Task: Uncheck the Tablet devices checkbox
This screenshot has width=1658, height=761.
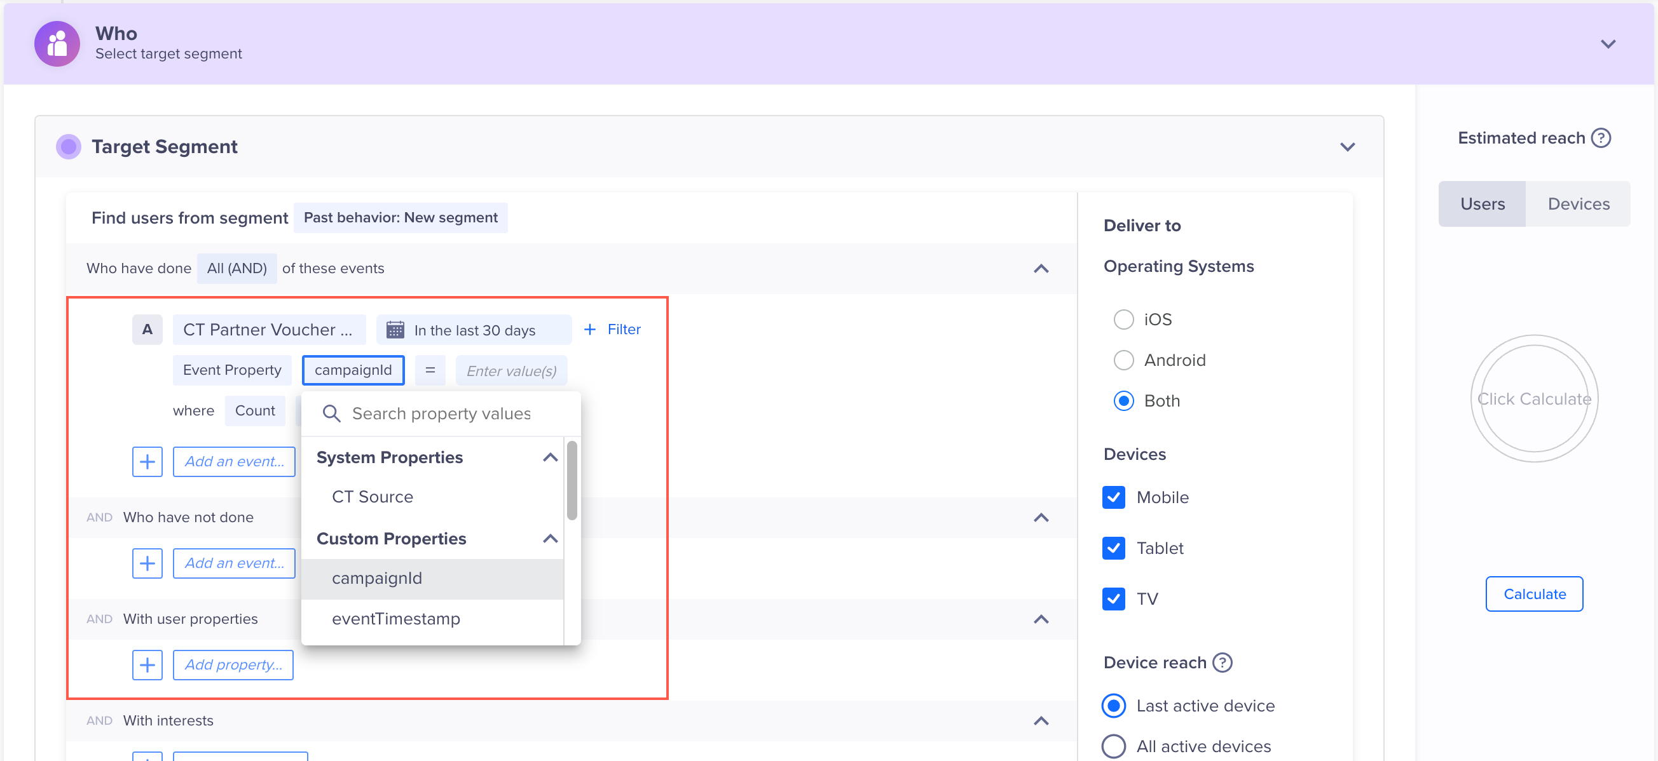Action: pyautogui.click(x=1113, y=548)
